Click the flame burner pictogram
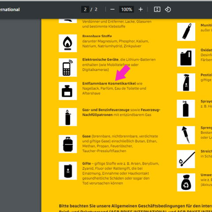 (68, 43)
